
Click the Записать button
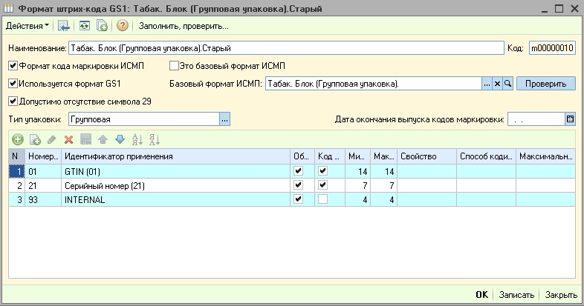pos(516,295)
